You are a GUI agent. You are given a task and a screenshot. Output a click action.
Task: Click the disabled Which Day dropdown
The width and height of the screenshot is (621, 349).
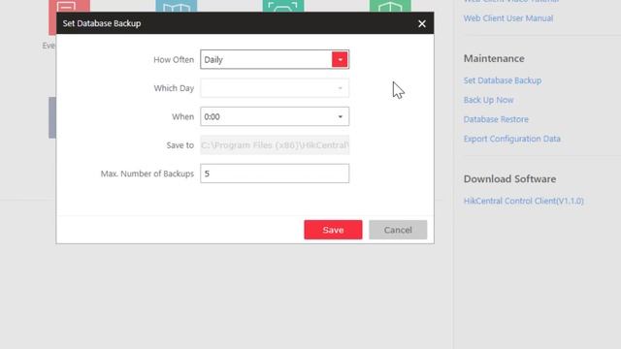coord(275,88)
